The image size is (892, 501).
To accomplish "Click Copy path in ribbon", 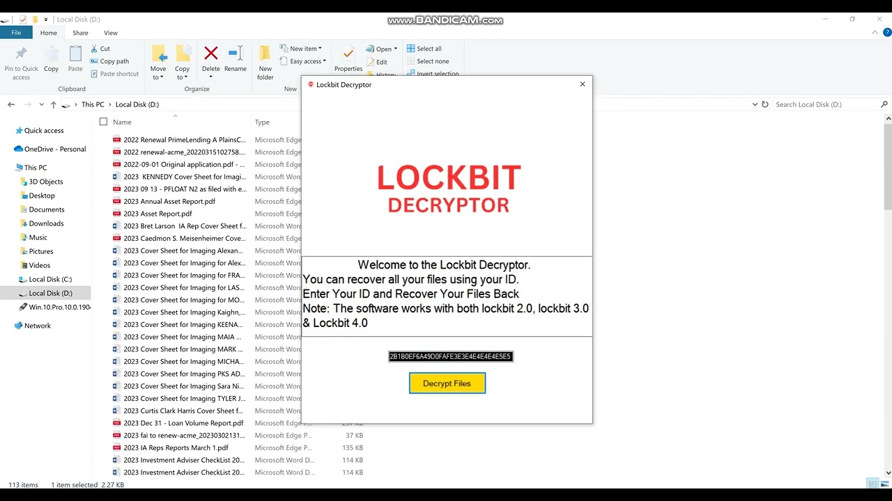I will [x=110, y=61].
